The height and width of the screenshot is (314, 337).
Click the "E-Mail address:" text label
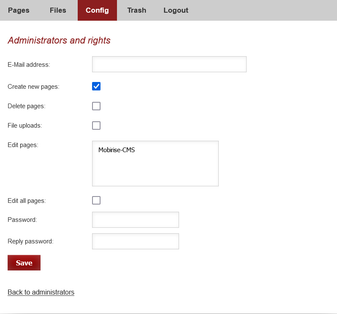(29, 65)
